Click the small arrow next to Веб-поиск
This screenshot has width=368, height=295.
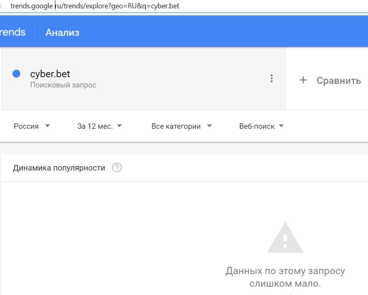281,126
